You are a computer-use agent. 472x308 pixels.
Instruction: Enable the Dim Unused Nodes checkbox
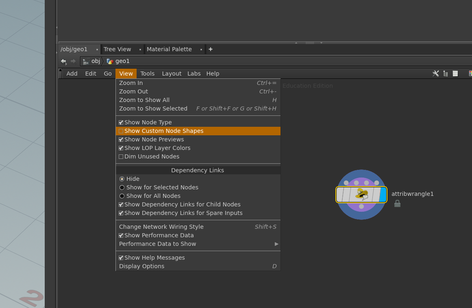click(121, 156)
